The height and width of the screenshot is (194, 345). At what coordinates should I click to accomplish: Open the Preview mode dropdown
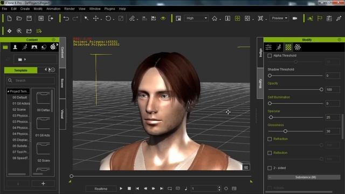click(279, 18)
